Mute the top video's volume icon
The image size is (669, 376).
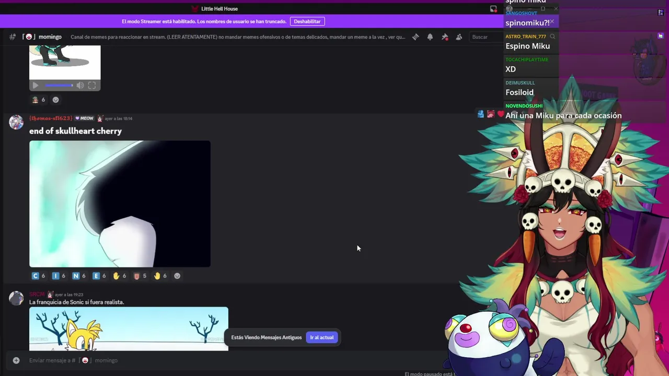point(80,85)
